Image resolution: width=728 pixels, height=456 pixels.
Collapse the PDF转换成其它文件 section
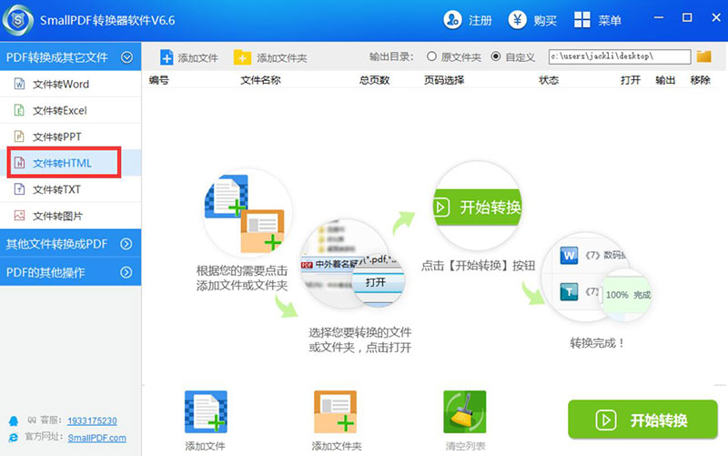126,57
